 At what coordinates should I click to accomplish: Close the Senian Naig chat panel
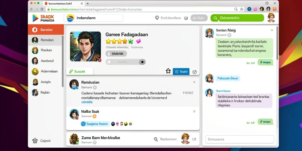[272, 30]
